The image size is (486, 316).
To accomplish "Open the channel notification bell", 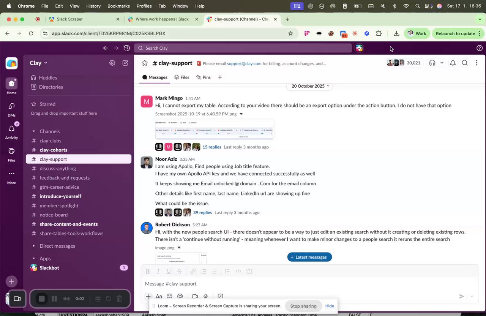I will tap(453, 63).
